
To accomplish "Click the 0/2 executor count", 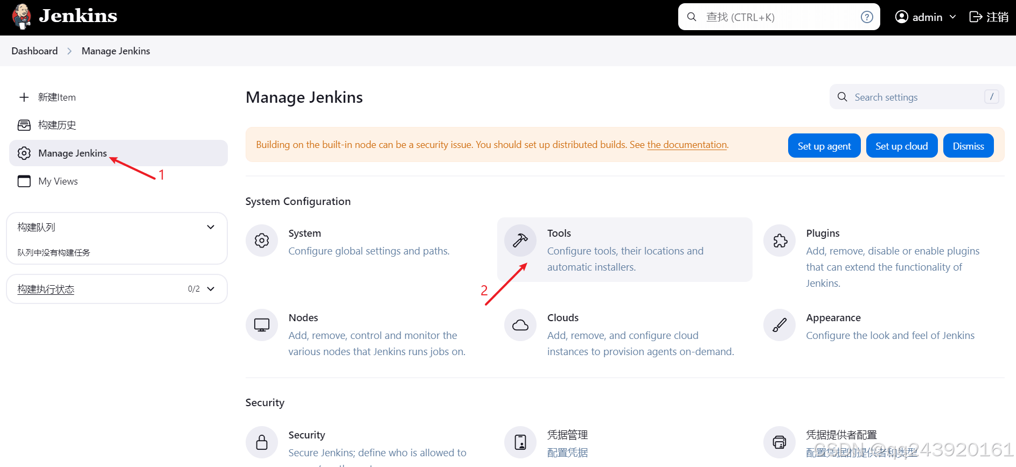I will click(x=194, y=289).
